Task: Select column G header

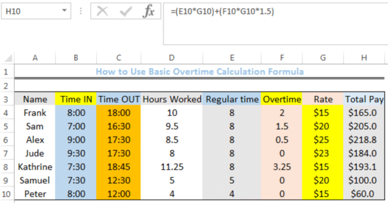Action: [x=323, y=58]
